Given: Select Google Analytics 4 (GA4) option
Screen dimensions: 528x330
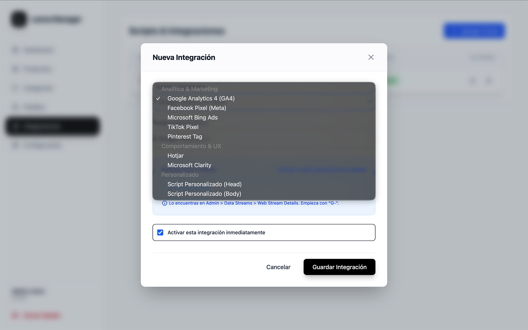Looking at the screenshot, I should click(201, 98).
